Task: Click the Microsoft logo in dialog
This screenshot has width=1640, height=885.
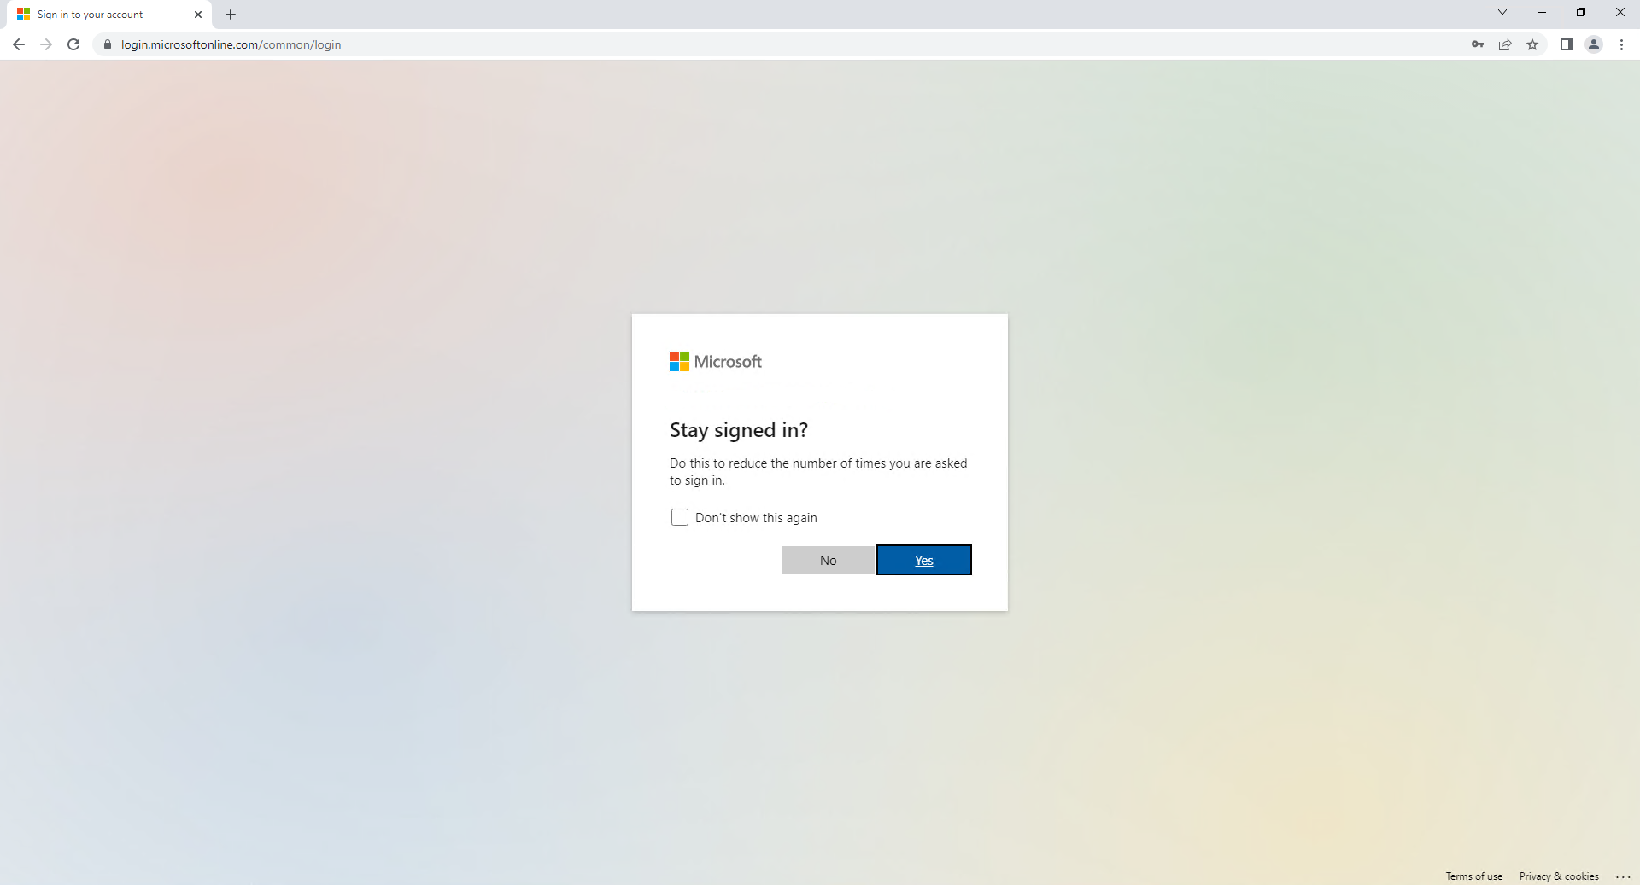Action: pos(716,362)
